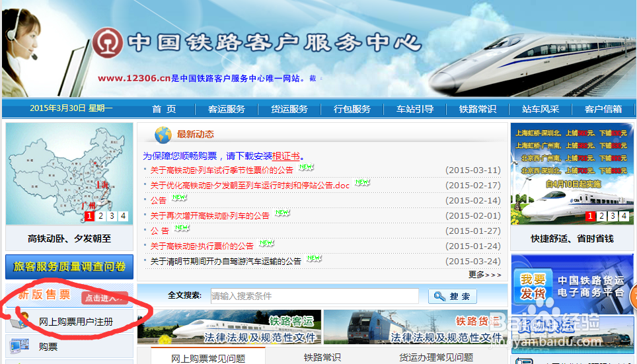637x364 pixels.
Task: Click the date 2015年3月30日 星期一
Action: [71, 108]
